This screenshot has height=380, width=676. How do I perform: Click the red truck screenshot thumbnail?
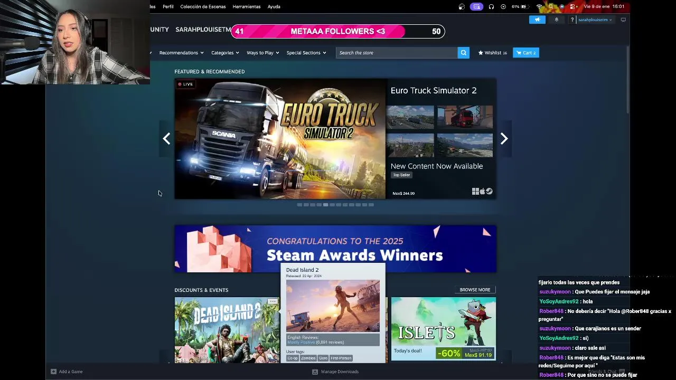pos(465,117)
